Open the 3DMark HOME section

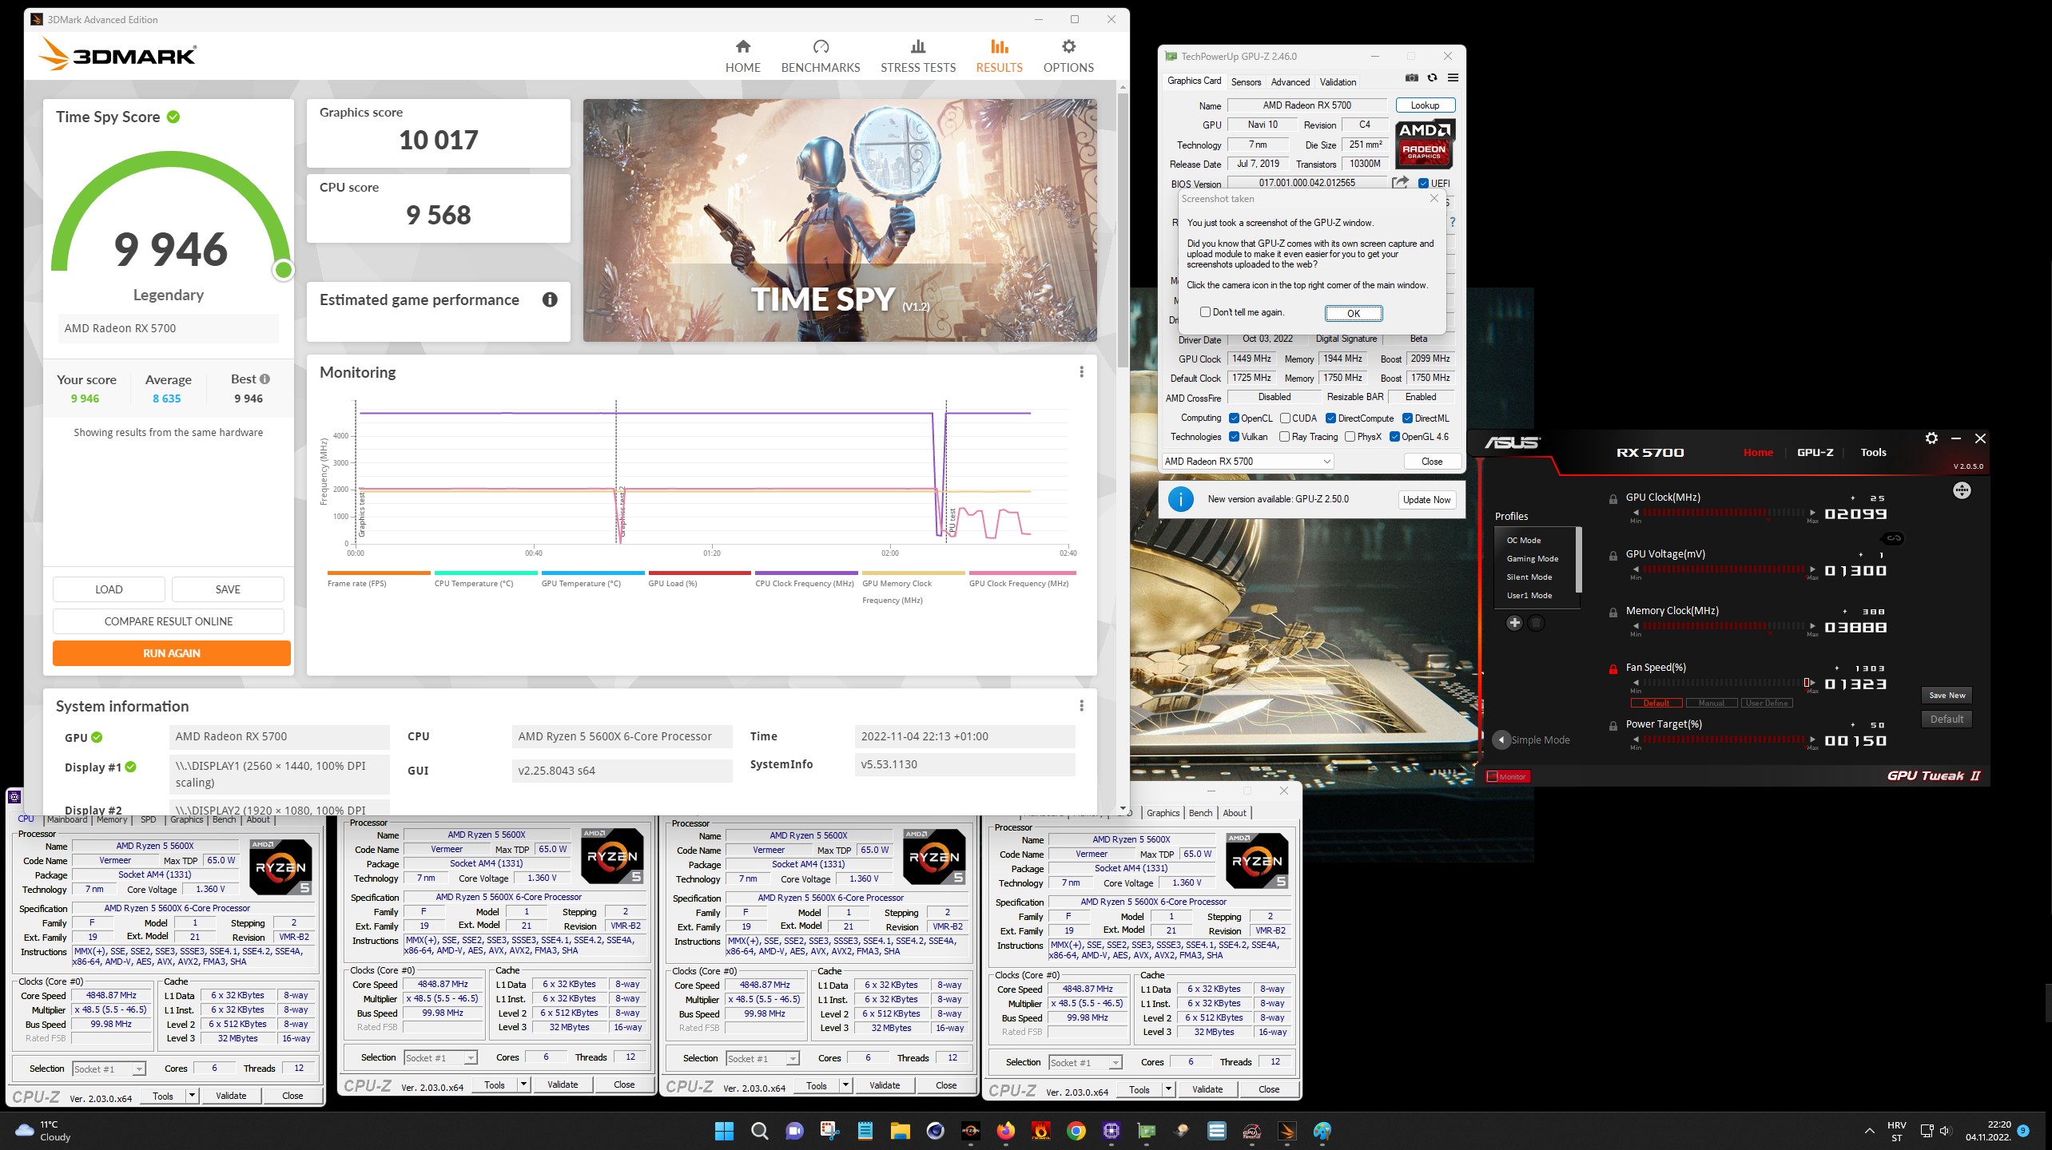(742, 56)
